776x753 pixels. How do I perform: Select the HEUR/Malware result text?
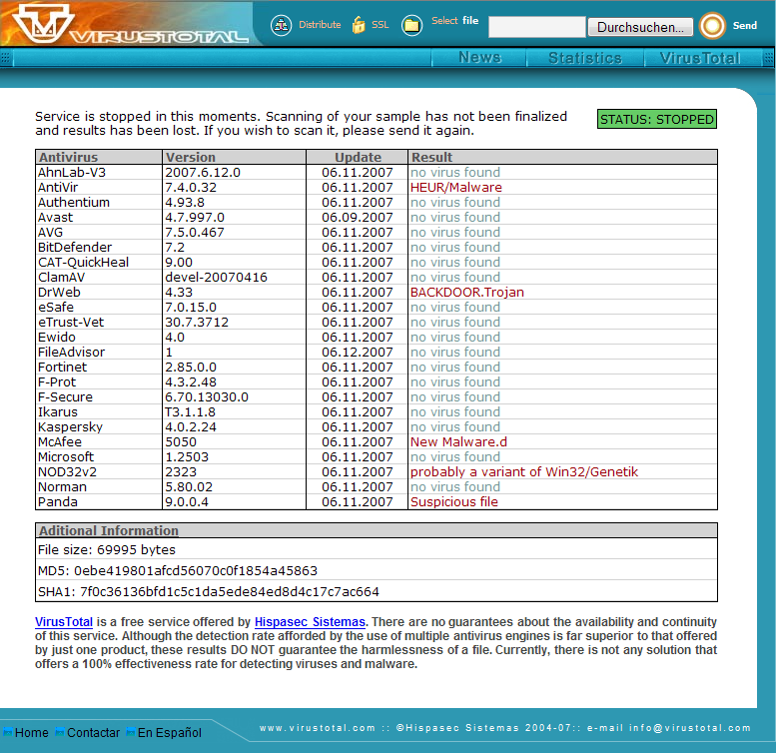coord(455,187)
